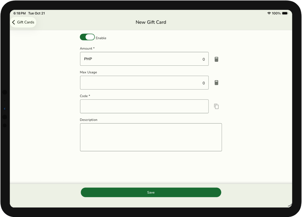Viewport: 302px width, 217px height.
Task: Open the calculator for the Amount field
Action: click(216, 59)
